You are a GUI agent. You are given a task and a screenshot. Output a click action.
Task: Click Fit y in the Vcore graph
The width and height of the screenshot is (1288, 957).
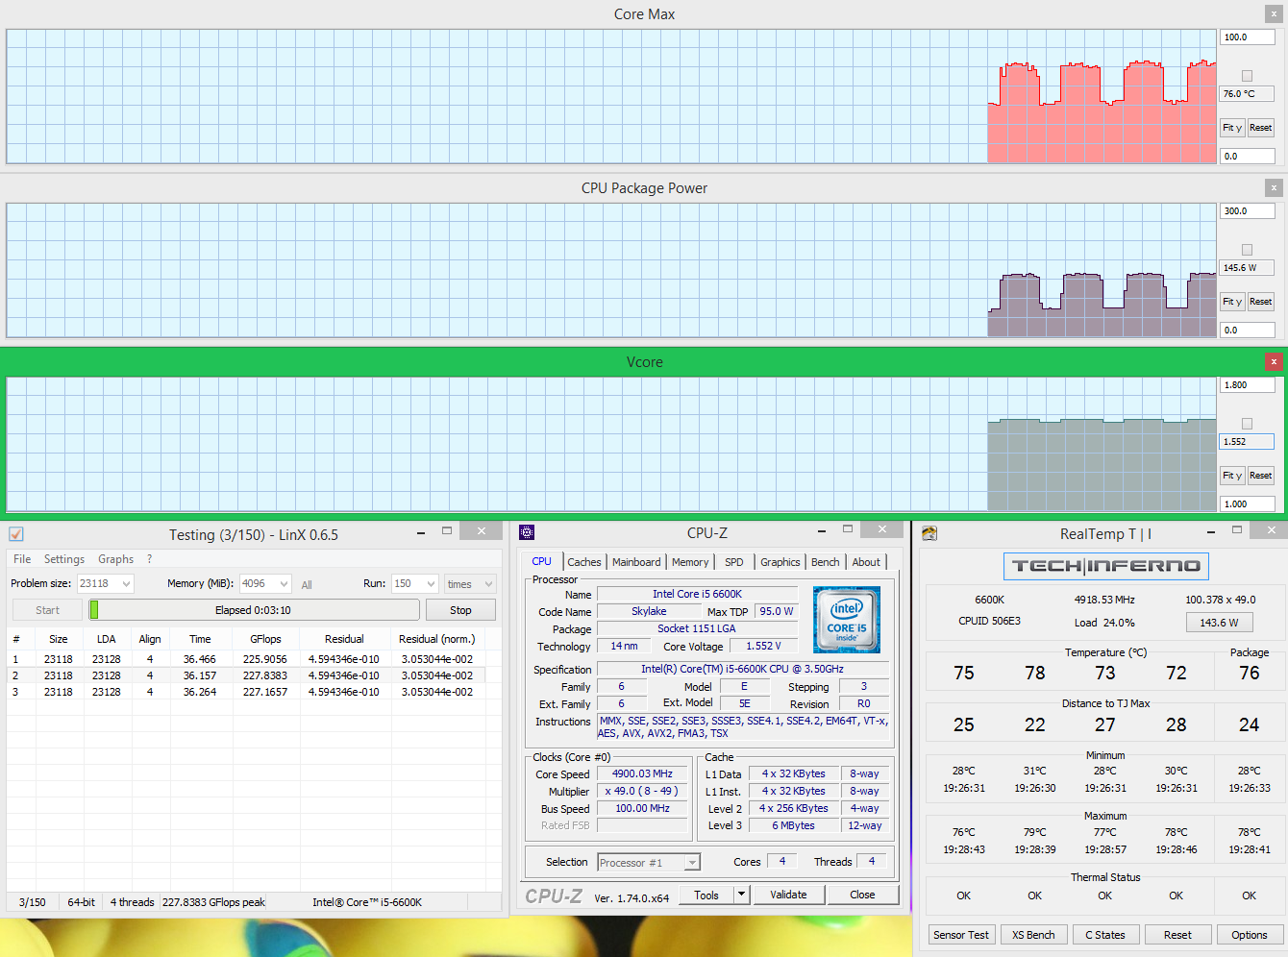(x=1232, y=476)
